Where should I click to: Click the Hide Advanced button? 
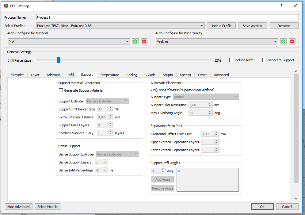pyautogui.click(x=18, y=207)
